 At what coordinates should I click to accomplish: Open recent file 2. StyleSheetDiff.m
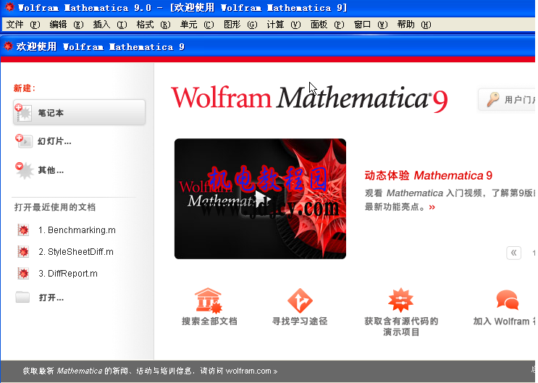click(76, 252)
